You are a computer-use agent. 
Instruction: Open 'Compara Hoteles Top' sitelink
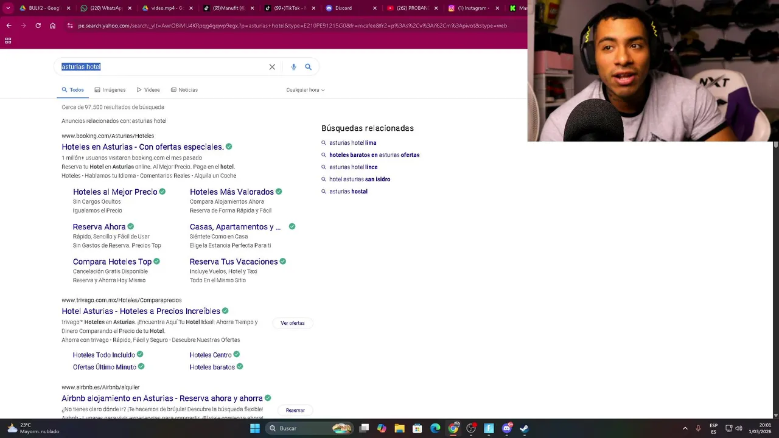[x=112, y=262]
